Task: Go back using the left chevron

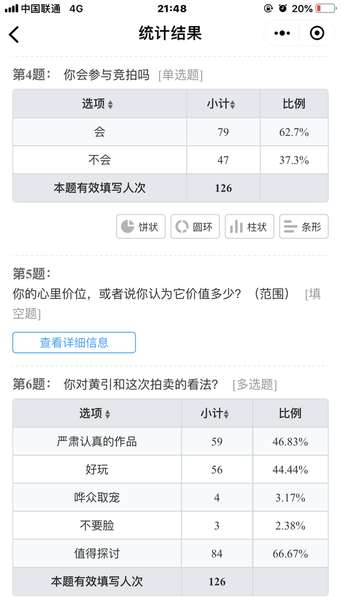Action: (x=14, y=34)
